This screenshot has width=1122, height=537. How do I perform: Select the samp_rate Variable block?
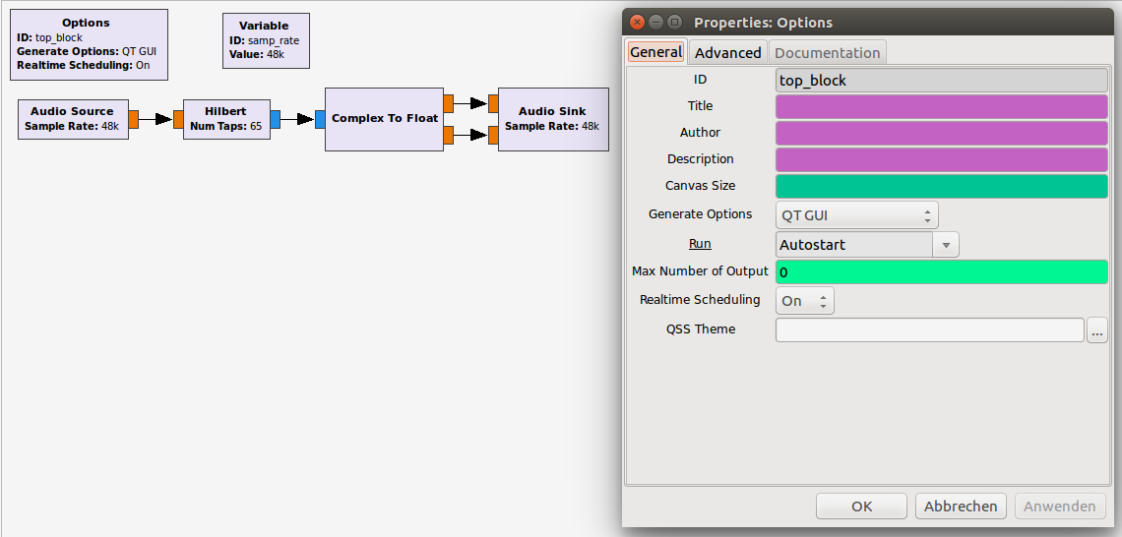click(x=266, y=40)
